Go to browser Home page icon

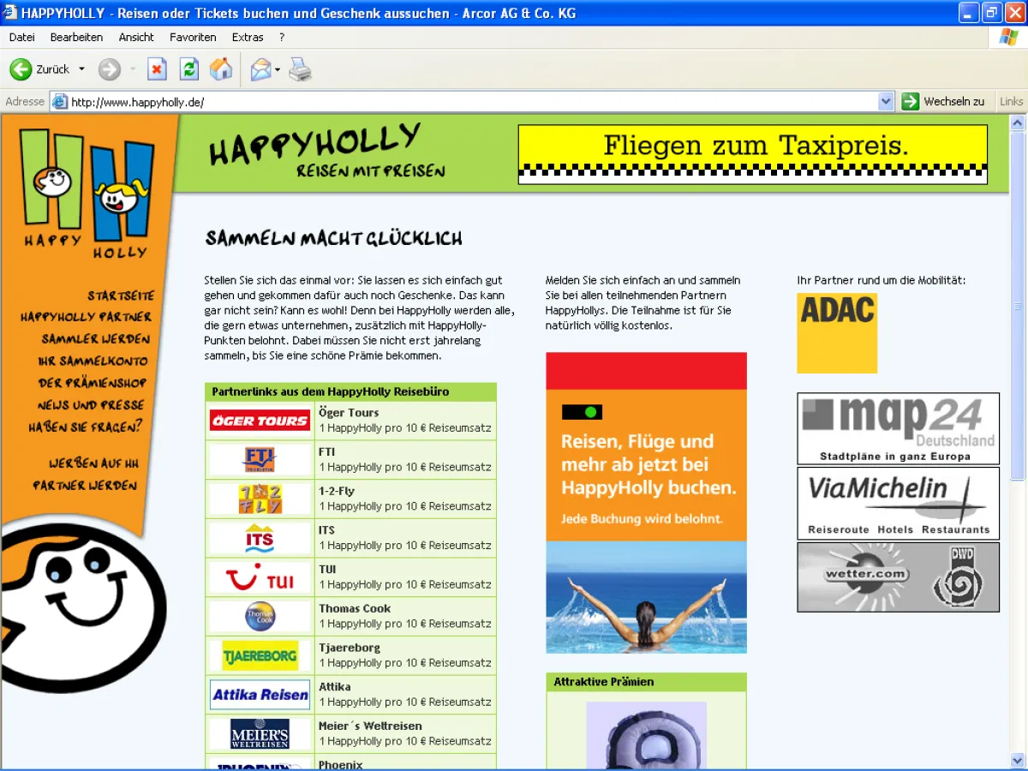tap(221, 69)
